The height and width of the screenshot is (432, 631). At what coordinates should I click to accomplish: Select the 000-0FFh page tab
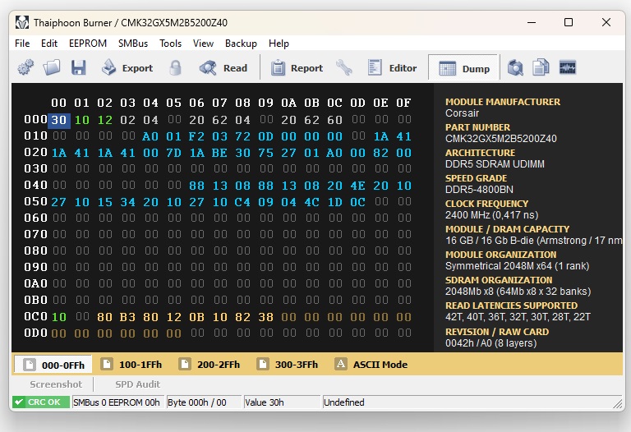pos(53,365)
